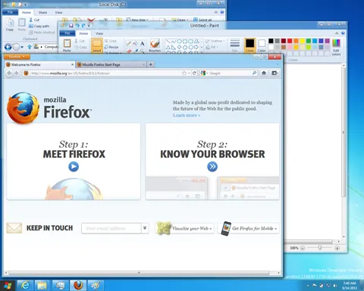Pick the red color swatch in Paint
364x291 pixels.
(290, 41)
